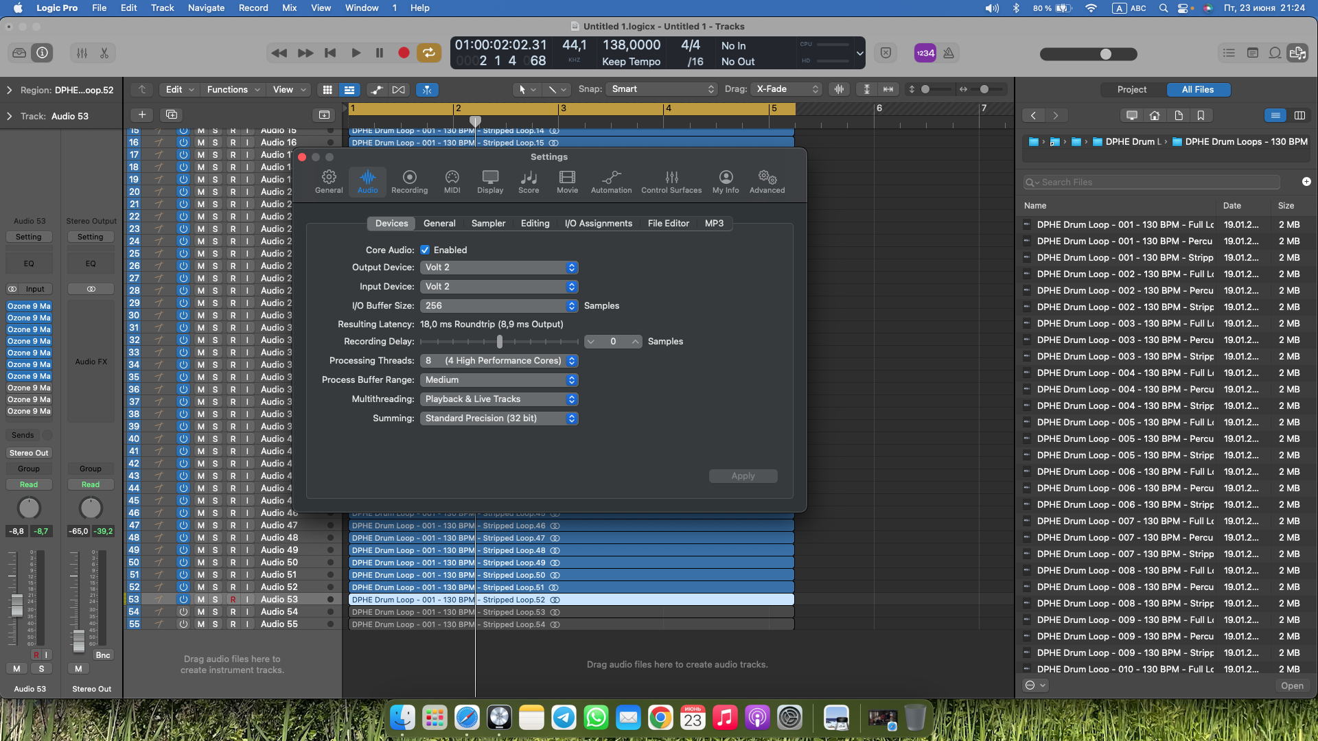Open Safari from the Dock
This screenshot has height=741, width=1318.
(467, 718)
